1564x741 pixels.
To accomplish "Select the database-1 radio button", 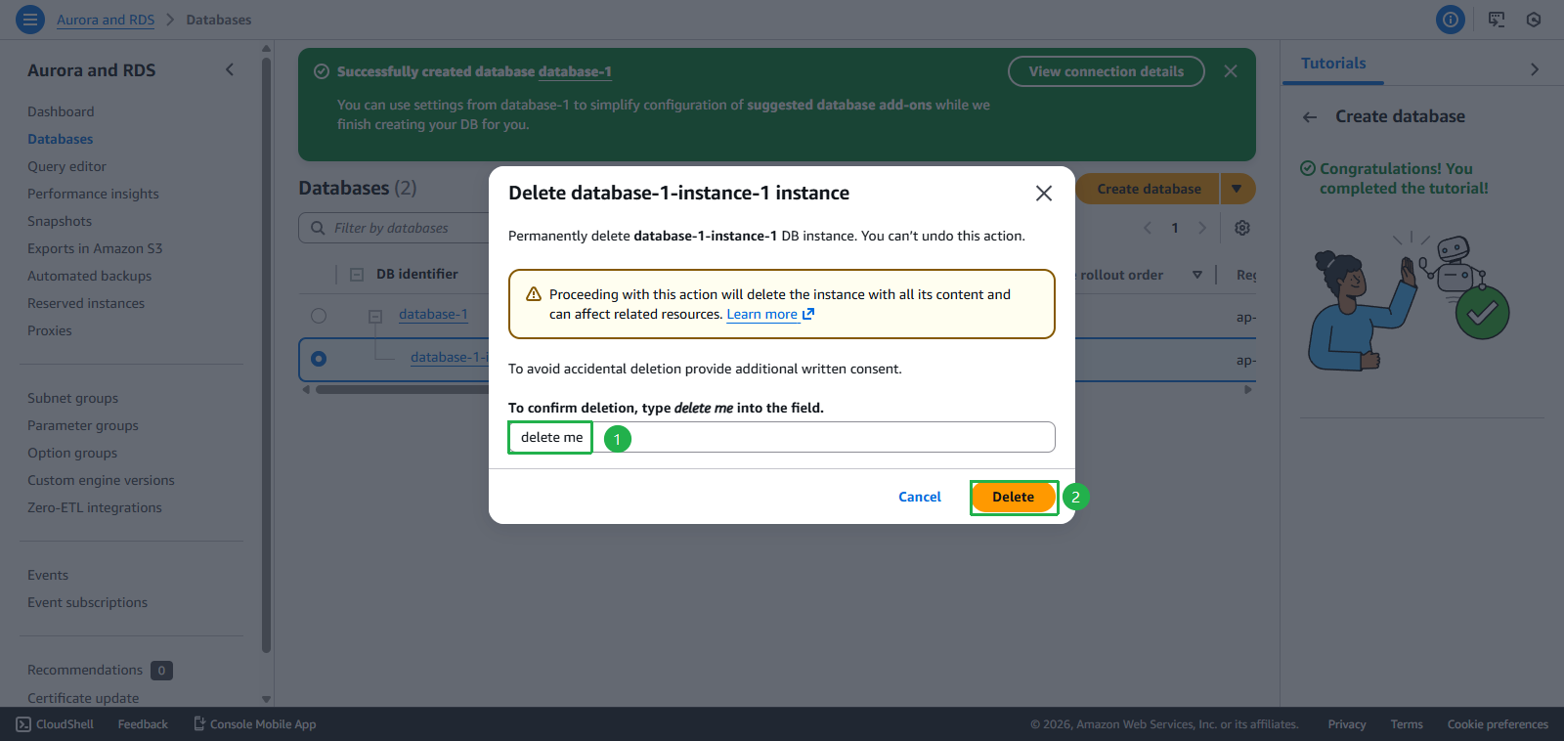I will tap(319, 316).
